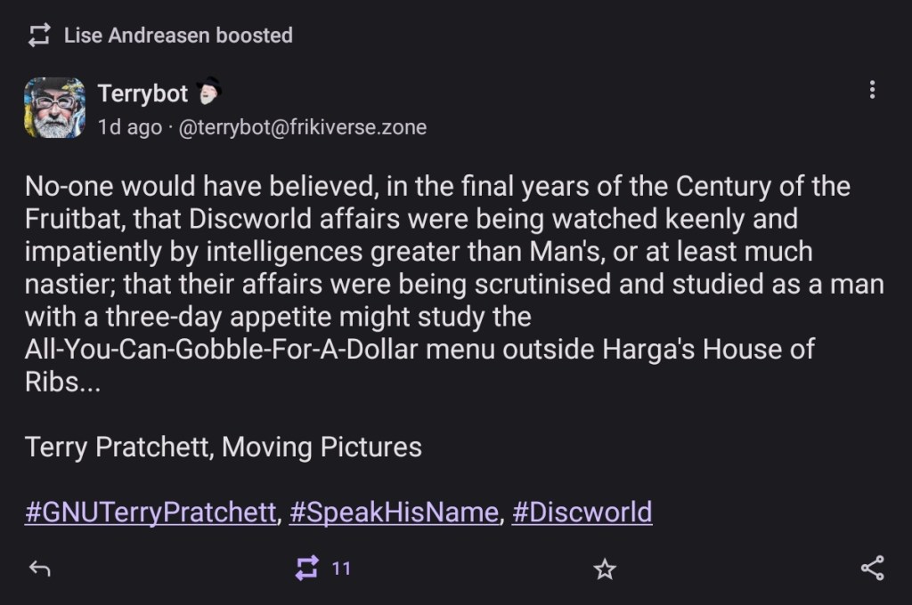Open Terrybot's profile picture
912x605 pixels.
point(54,108)
